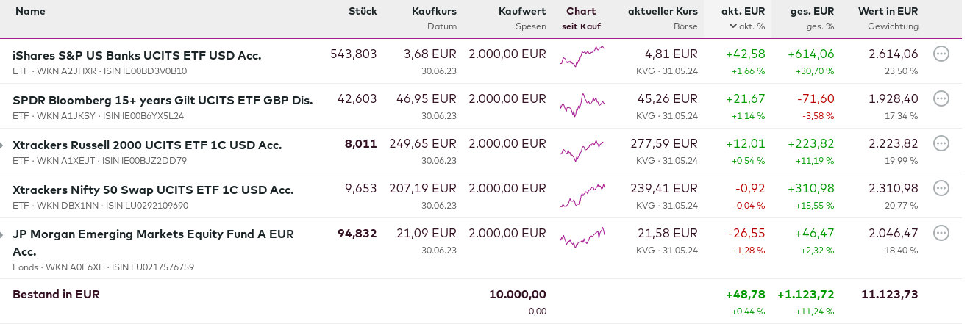Toggle sort arrow on akt. EUR column
970x324 pixels.
pos(733,26)
